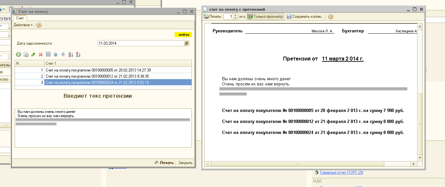Edit the current row with pencil icon

(x=33, y=55)
